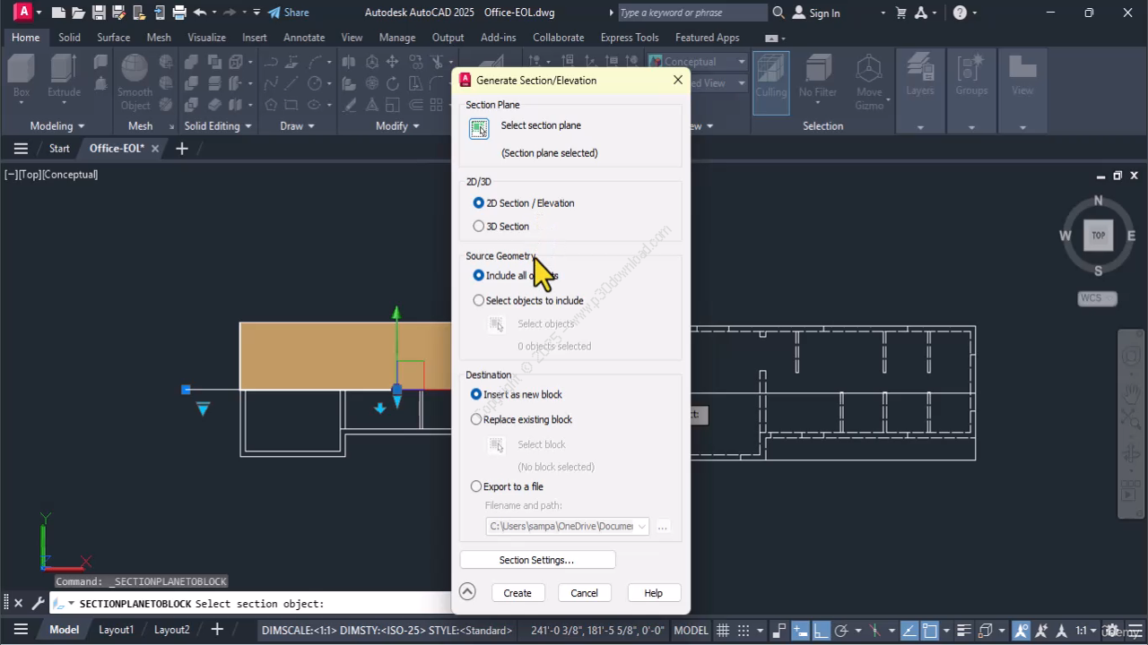Select 2D Section / Elevation radio button
1148x645 pixels.
coord(478,203)
